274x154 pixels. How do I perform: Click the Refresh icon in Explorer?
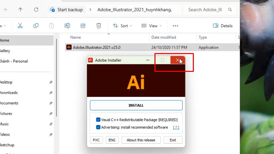tap(36, 10)
